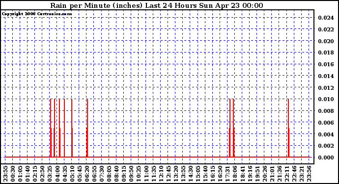This screenshot has height=184, width=339.
Task: Click the 04:35 time label
Action: point(65,174)
